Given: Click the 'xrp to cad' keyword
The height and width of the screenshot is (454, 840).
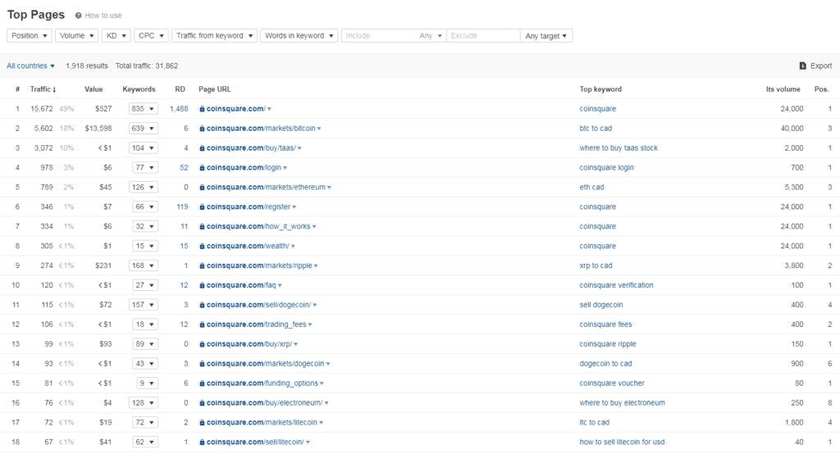Looking at the screenshot, I should click(x=596, y=266).
